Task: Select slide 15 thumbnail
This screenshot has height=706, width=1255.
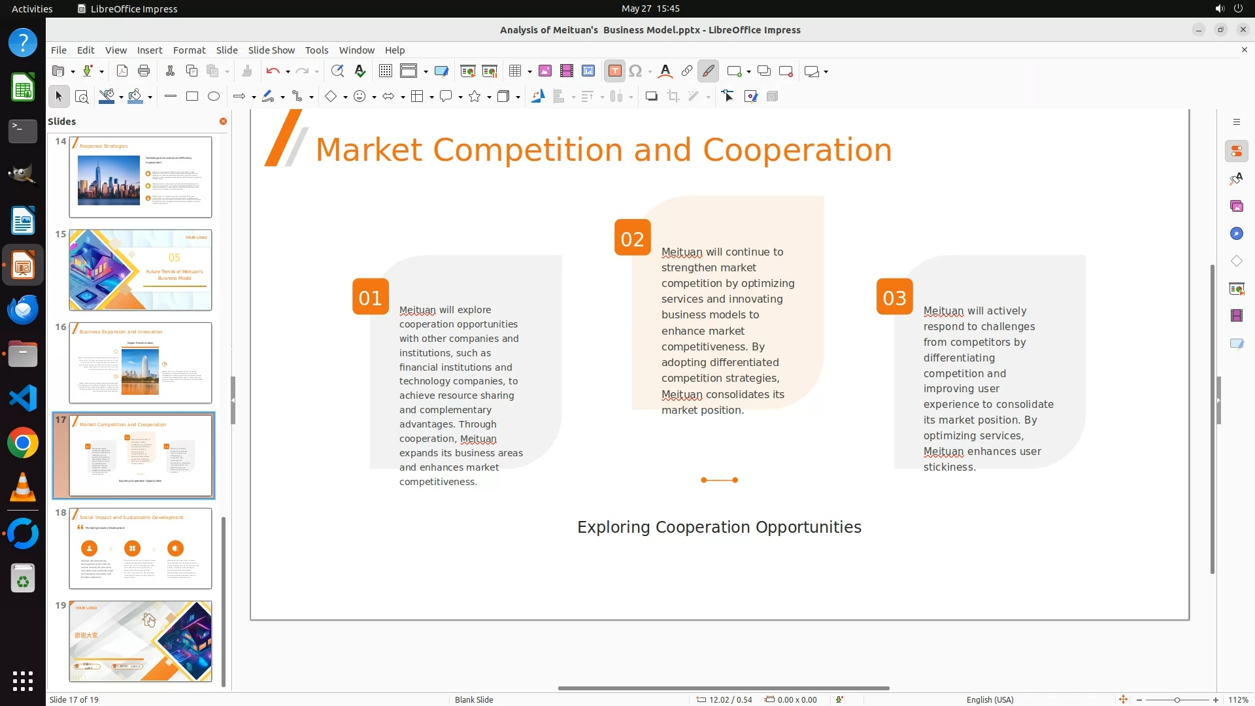Action: pyautogui.click(x=141, y=270)
